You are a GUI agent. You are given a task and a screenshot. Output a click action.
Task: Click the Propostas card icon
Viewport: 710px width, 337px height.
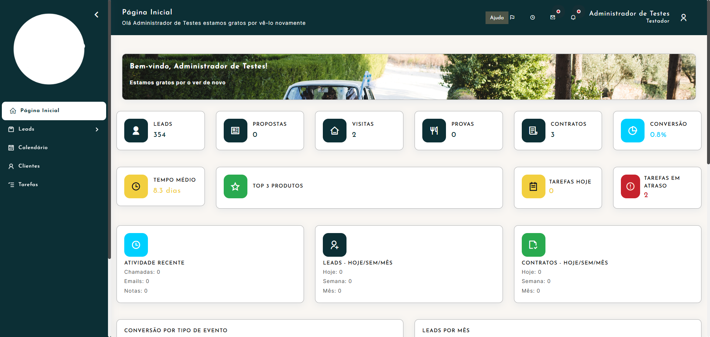point(235,131)
